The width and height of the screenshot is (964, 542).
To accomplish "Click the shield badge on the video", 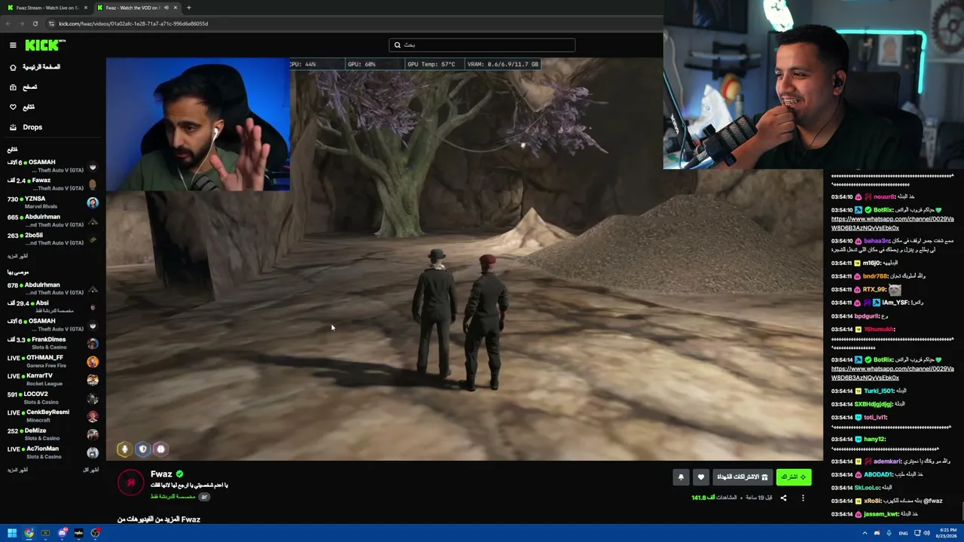I will tap(143, 449).
